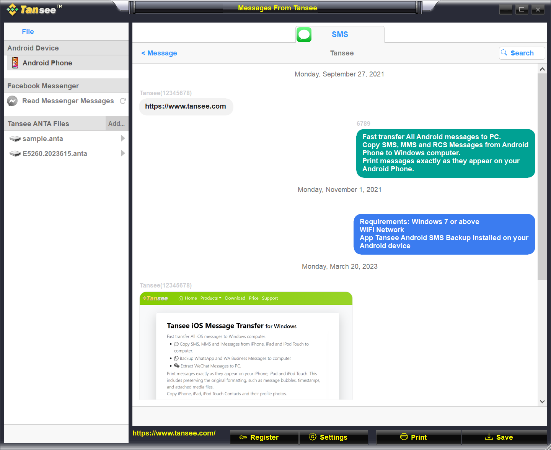Click the Tansee logo icon

pyautogui.click(x=12, y=9)
